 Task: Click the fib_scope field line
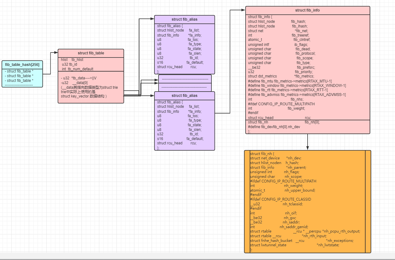coord(281,58)
